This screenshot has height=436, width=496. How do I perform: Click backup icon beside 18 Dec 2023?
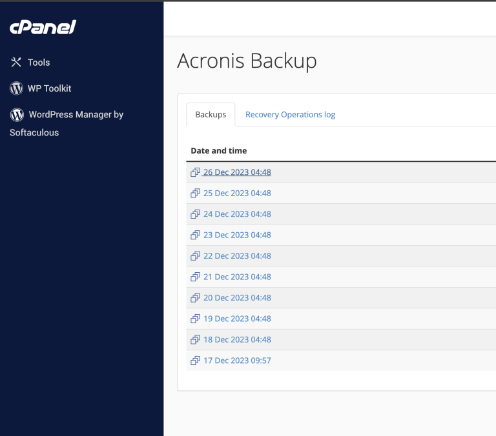(195, 339)
